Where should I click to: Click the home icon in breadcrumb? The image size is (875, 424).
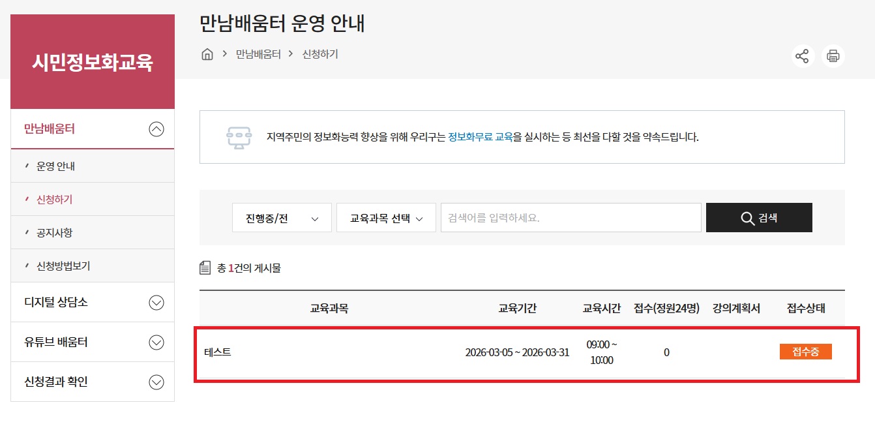[207, 54]
